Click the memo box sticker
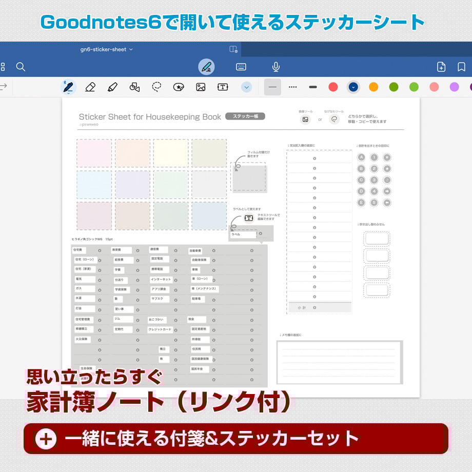472x472 pixels. [x=340, y=362]
